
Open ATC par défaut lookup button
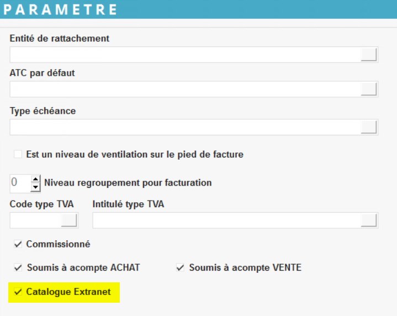click(x=368, y=89)
